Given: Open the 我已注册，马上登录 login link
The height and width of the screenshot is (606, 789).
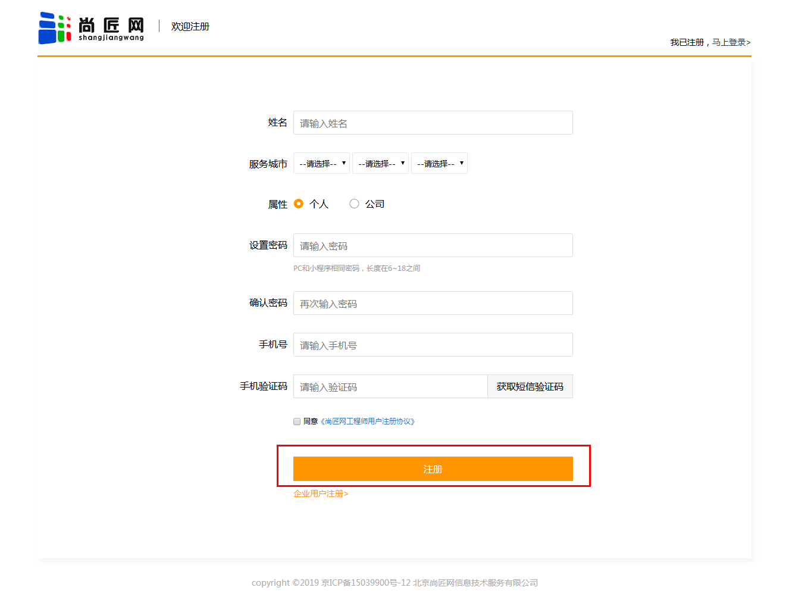Looking at the screenshot, I should point(710,42).
